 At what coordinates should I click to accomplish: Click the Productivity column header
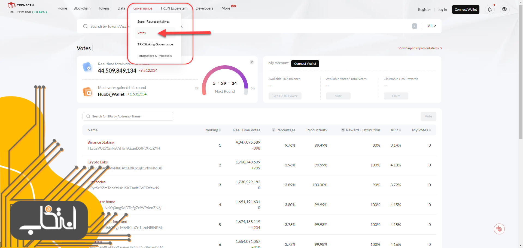317,130
